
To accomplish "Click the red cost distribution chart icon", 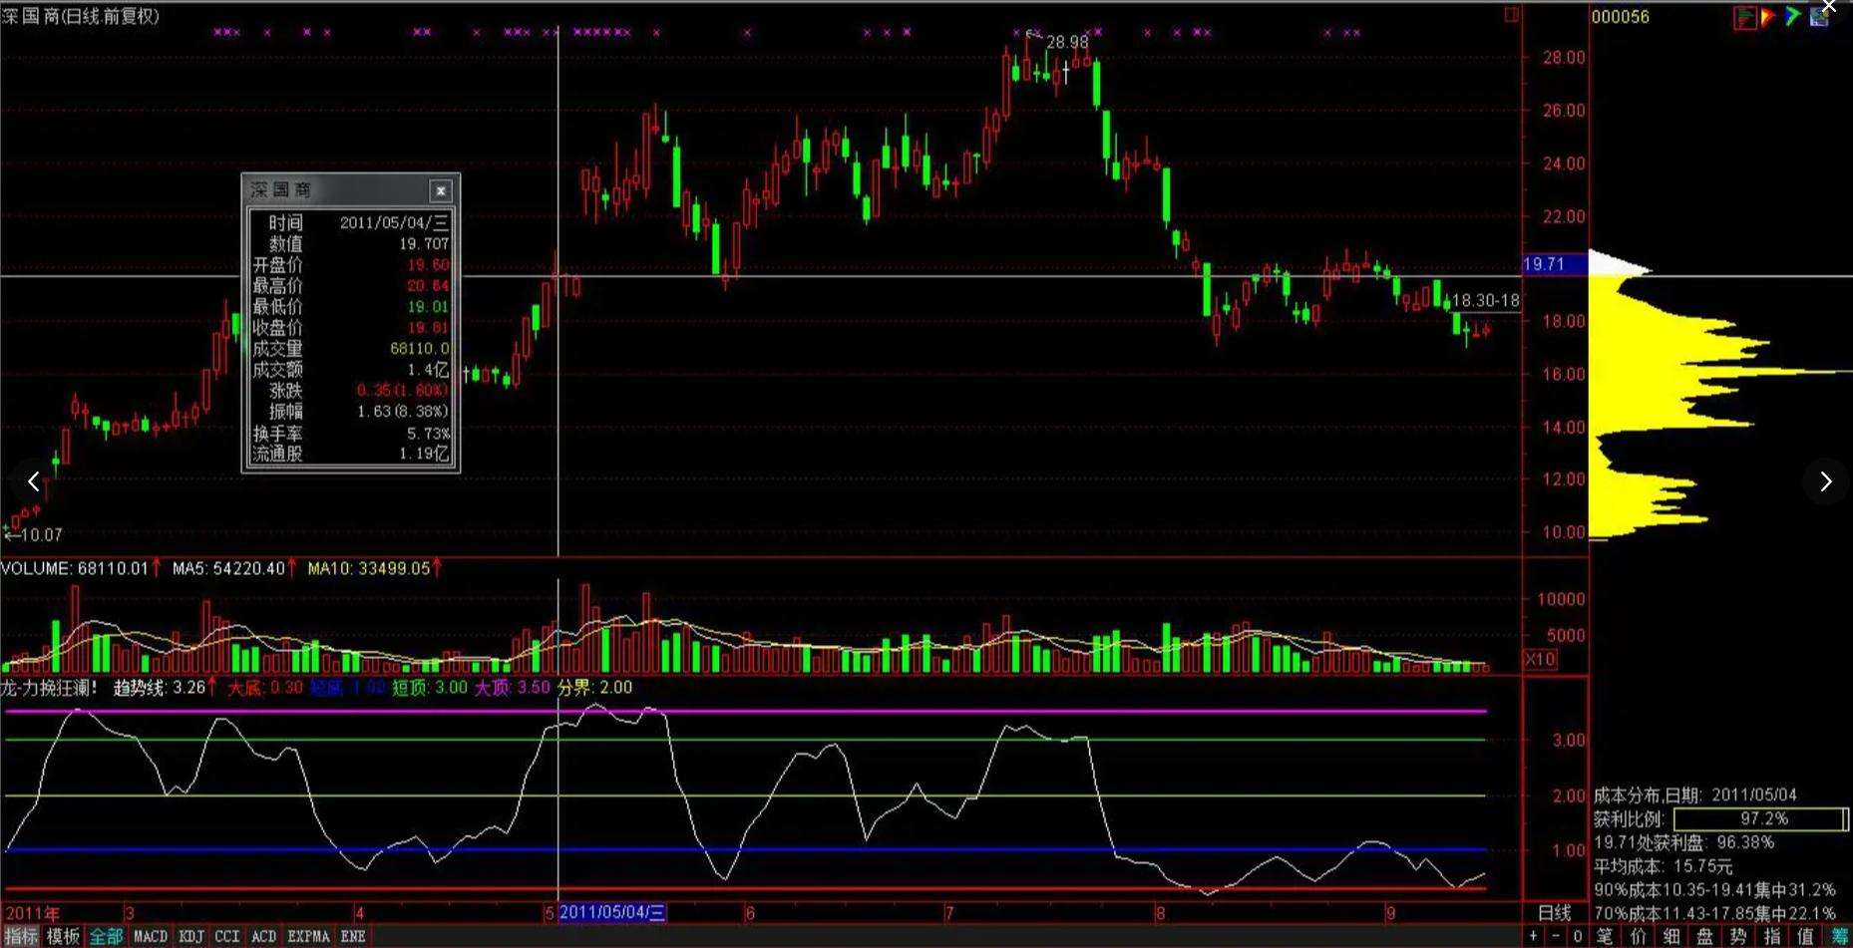I will [1744, 17].
